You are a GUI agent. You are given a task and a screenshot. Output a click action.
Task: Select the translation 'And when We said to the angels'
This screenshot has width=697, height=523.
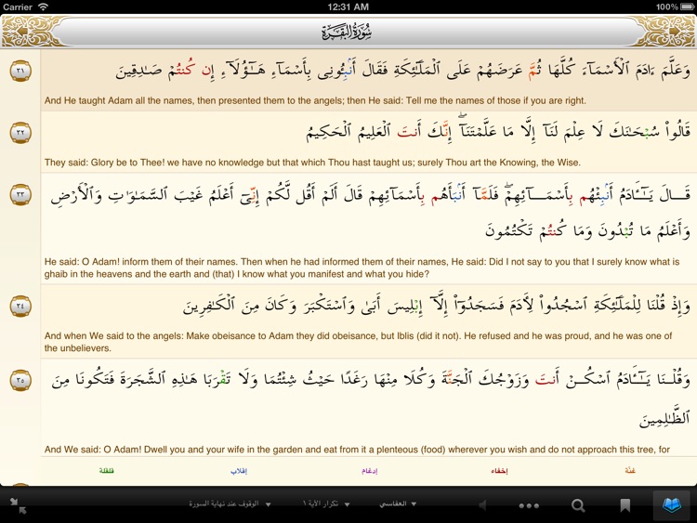click(x=359, y=342)
